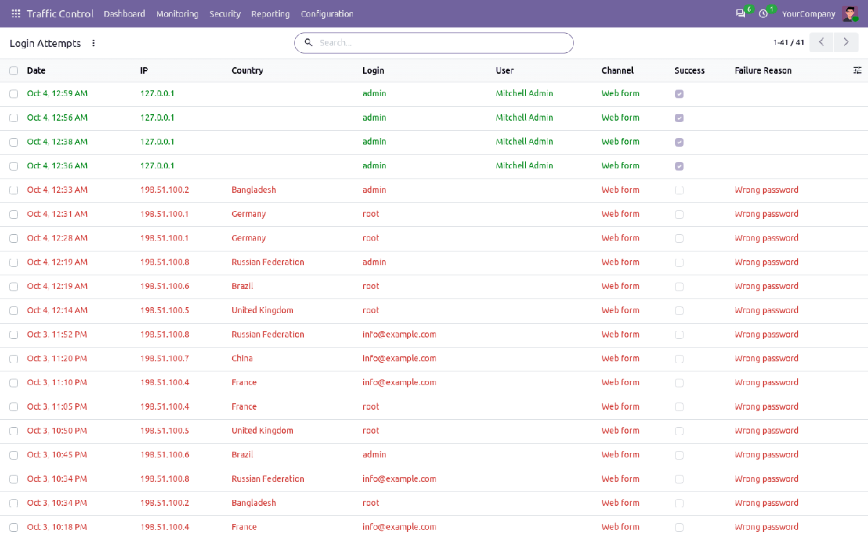
Task: Open the Configuration menu
Action: (327, 14)
